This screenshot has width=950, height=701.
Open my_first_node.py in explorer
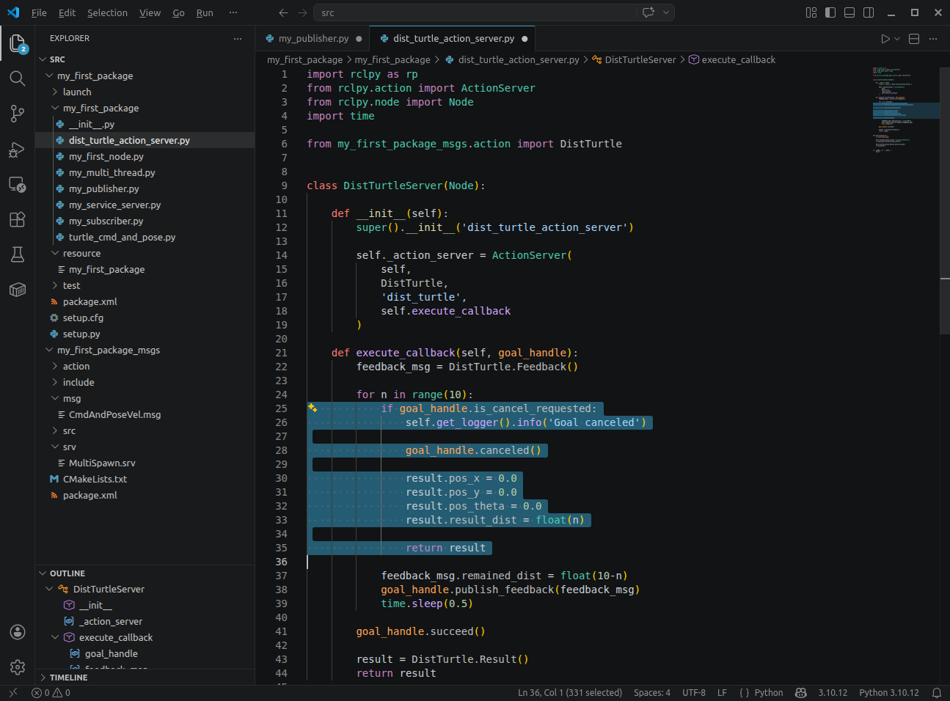pos(145,156)
